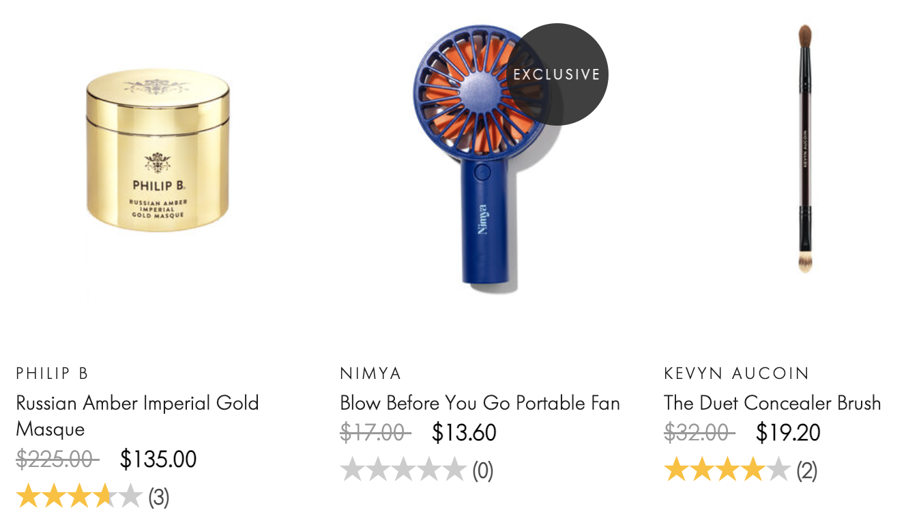Click the $19.20 sale price
906x523 pixels.
(789, 432)
